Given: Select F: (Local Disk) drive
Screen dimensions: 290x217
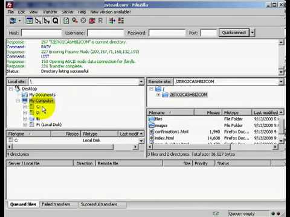Looking at the screenshot, I should [x=49, y=125].
